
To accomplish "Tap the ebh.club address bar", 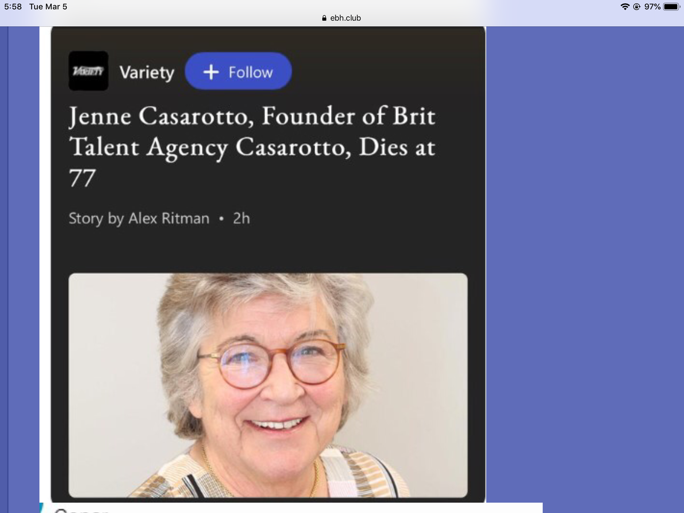I will click(341, 18).
